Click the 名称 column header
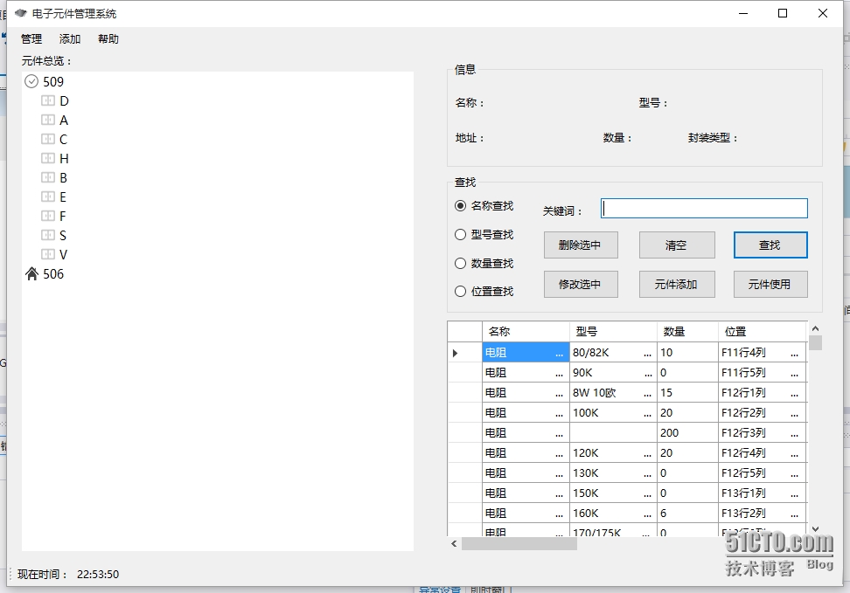850x593 pixels. pyautogui.click(x=526, y=331)
